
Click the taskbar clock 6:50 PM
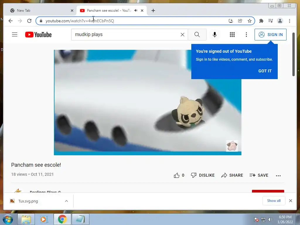285,217
